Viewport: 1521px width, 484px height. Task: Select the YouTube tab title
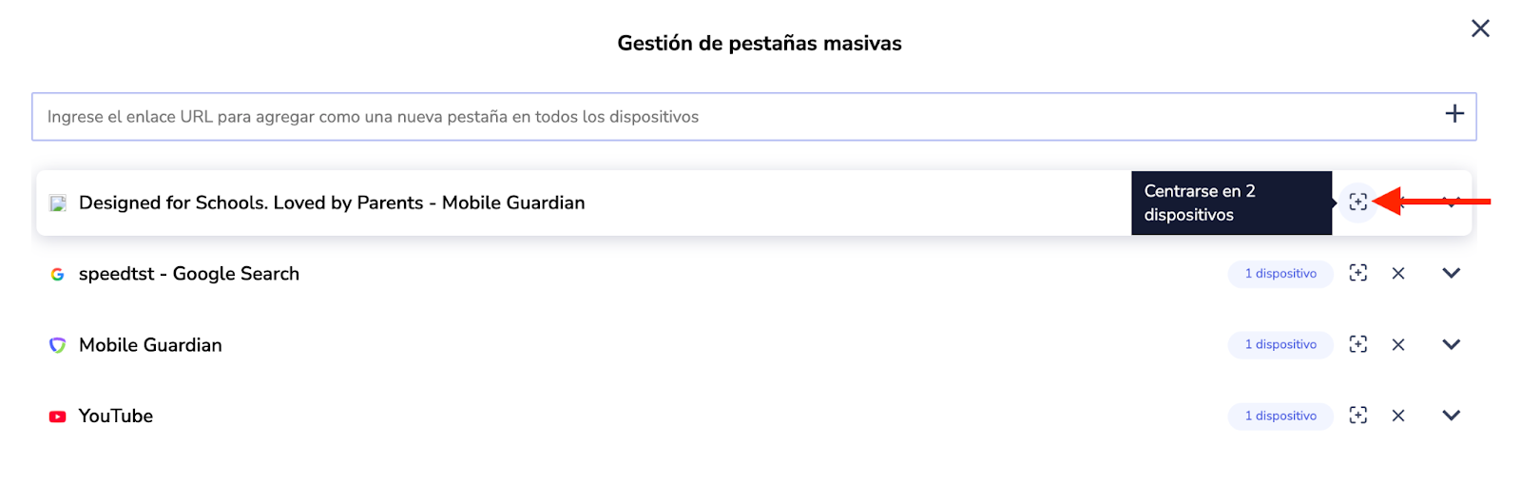[x=115, y=416]
